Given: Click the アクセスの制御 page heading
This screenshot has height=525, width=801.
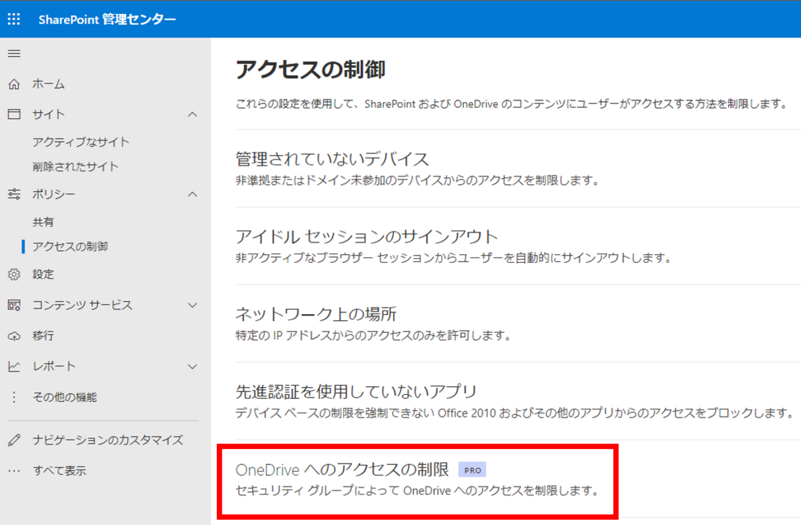Looking at the screenshot, I should coord(310,69).
